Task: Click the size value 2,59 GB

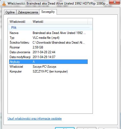Action: click(38, 47)
